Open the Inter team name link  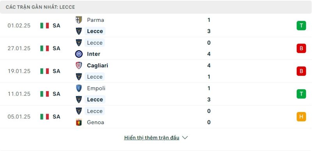point(94,54)
